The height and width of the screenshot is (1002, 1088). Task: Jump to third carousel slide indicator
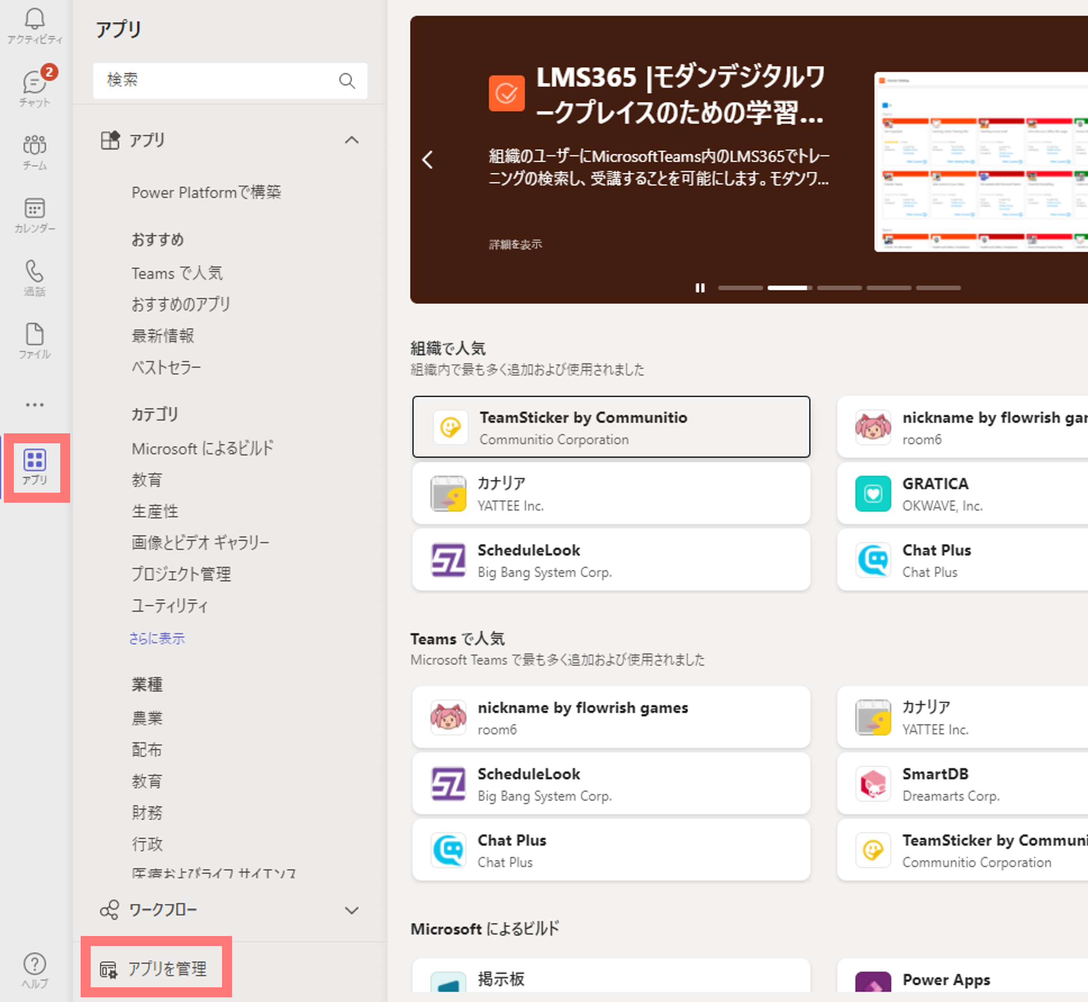pos(839,288)
